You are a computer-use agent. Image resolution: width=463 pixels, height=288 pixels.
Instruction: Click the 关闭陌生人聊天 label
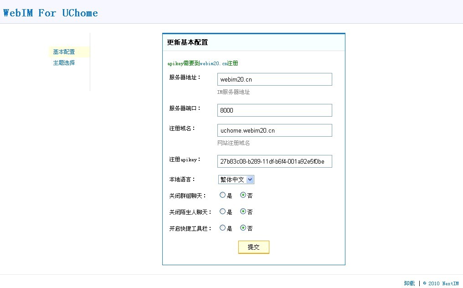(x=190, y=212)
